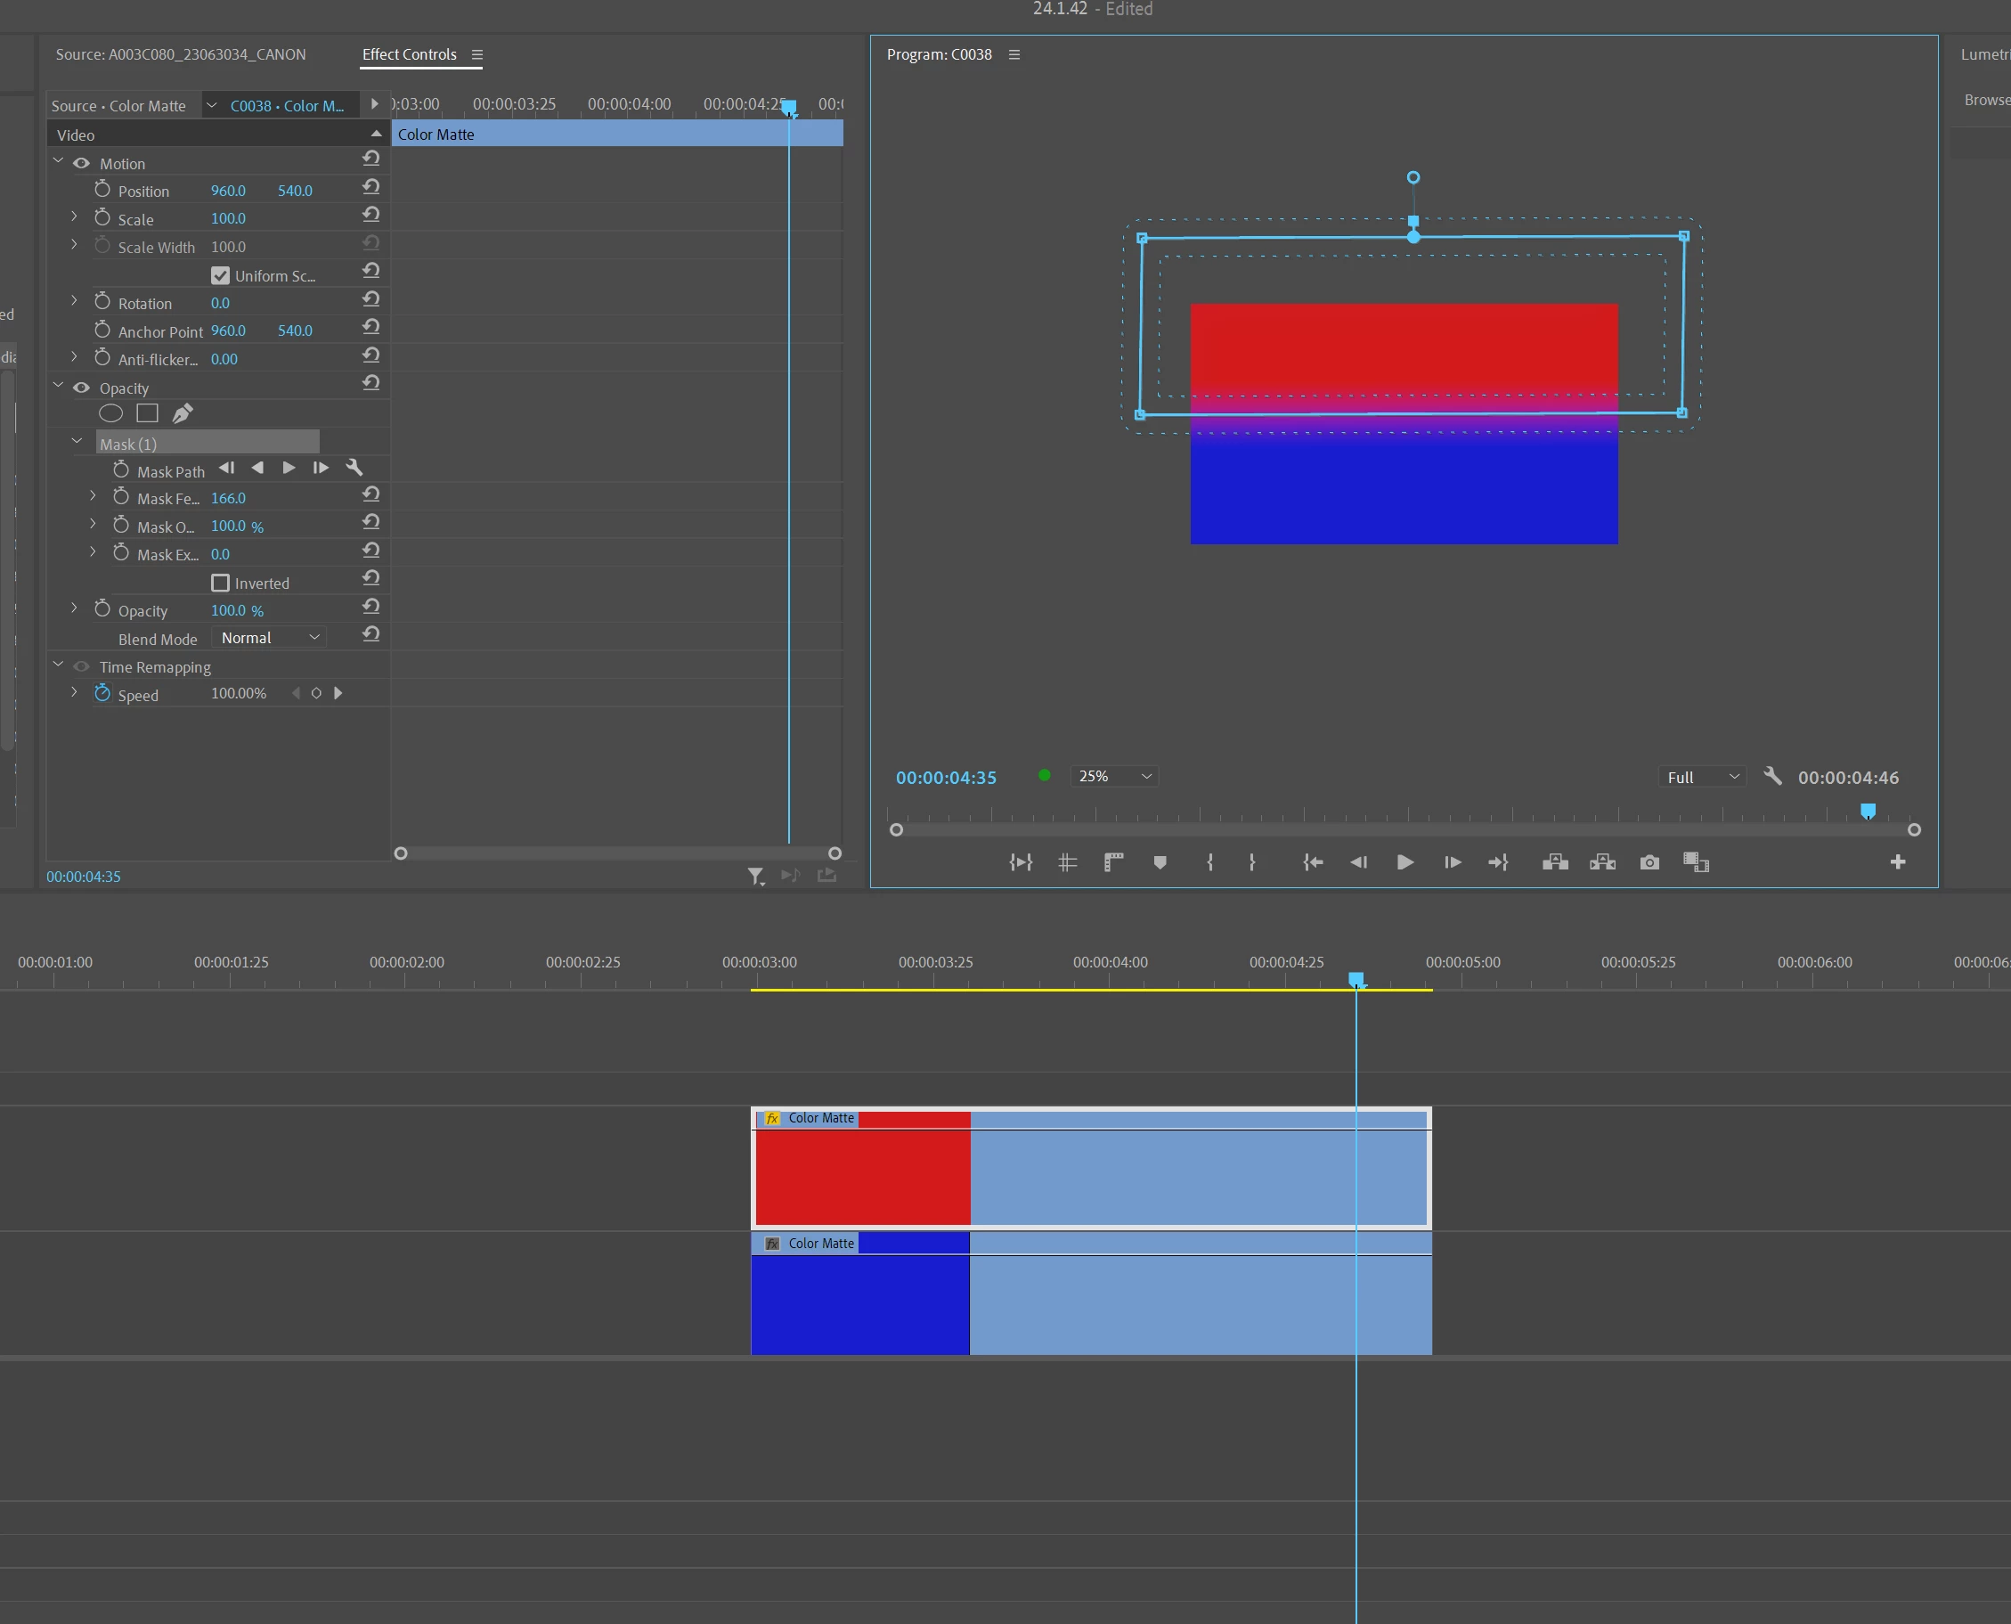Click the Export Frame camera icon

[1649, 862]
